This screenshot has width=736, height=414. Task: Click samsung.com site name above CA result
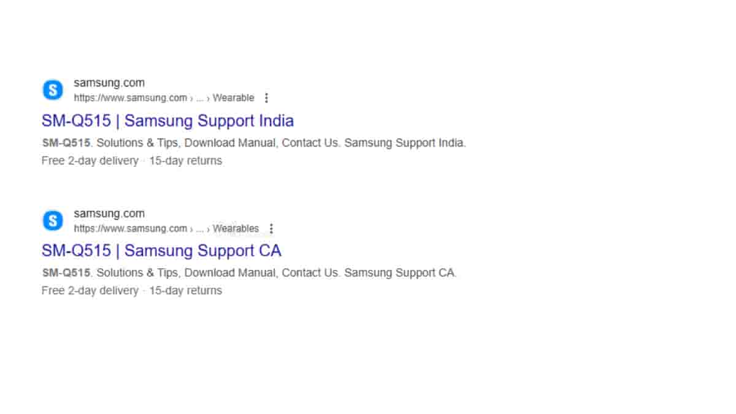click(109, 213)
